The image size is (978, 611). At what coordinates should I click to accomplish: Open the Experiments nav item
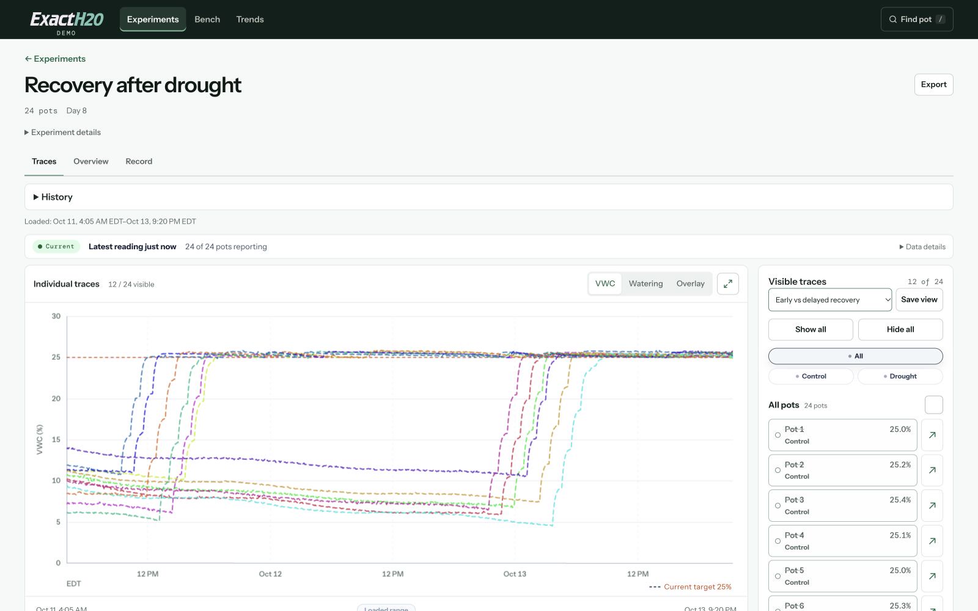click(153, 20)
